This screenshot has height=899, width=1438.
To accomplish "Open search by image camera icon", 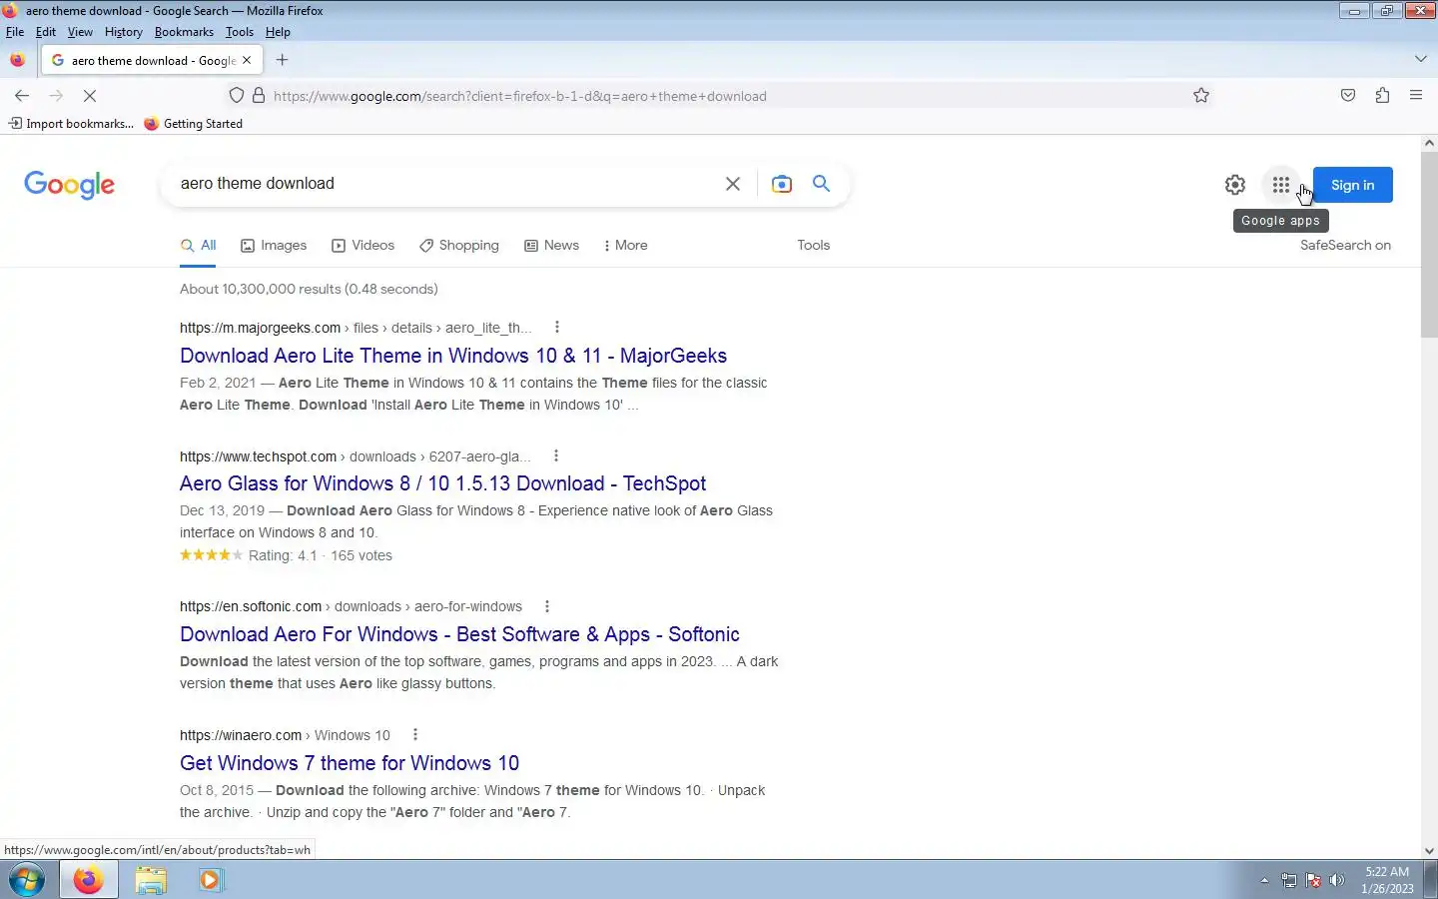I will pos(782,184).
